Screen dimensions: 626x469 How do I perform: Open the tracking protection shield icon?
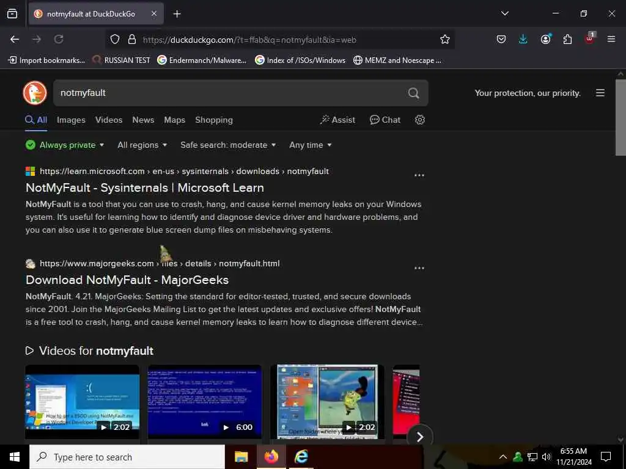(x=115, y=39)
